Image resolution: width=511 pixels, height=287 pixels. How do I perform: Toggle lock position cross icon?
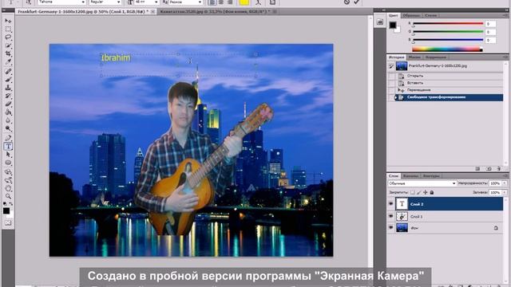coord(426,192)
